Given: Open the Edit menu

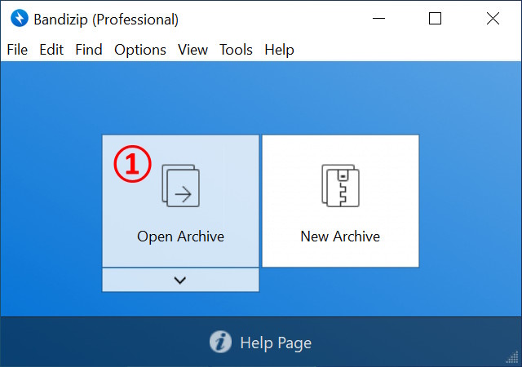Looking at the screenshot, I should [51, 50].
